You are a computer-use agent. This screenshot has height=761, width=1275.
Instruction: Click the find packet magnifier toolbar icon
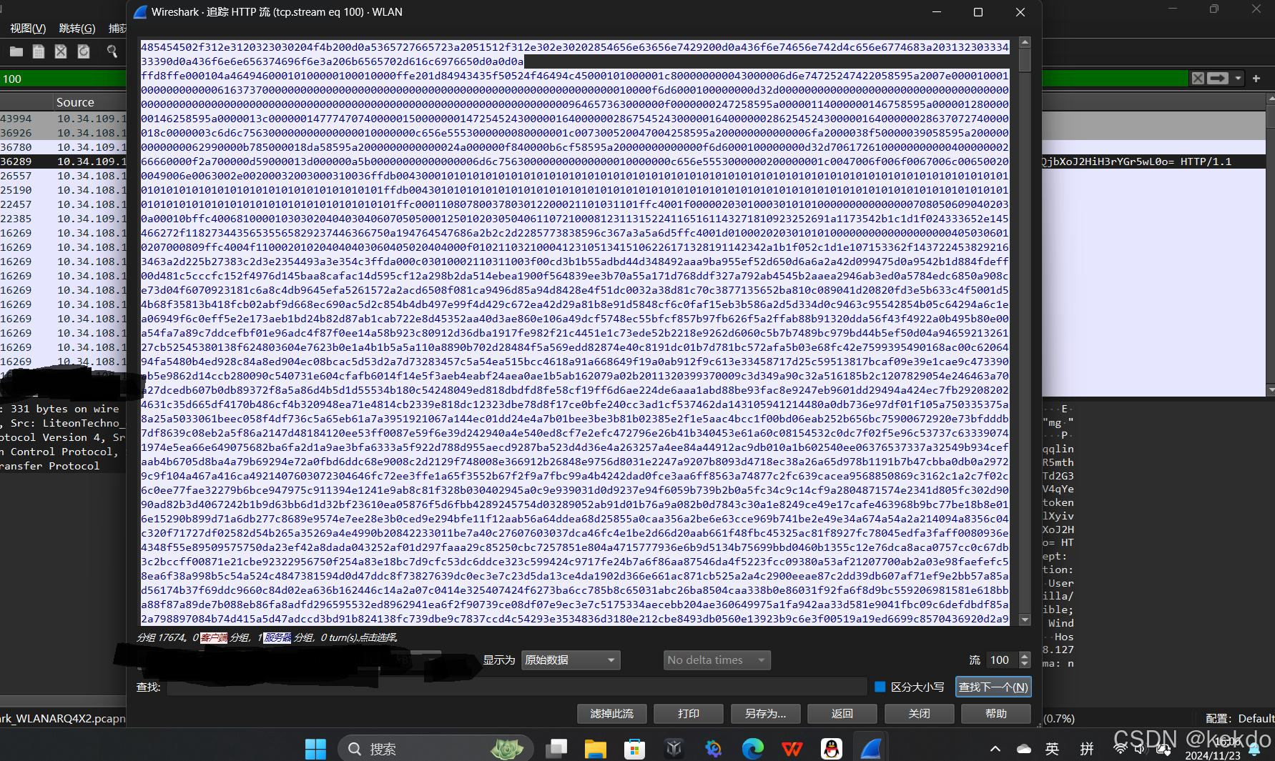(112, 51)
